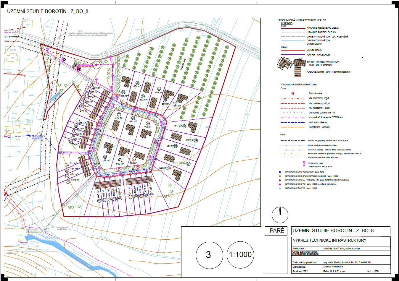This screenshot has height=281, width=399.
Task: Click ŘADOVÉ DOMY - 2NP + obytné podkroví text
Action: 329,72
